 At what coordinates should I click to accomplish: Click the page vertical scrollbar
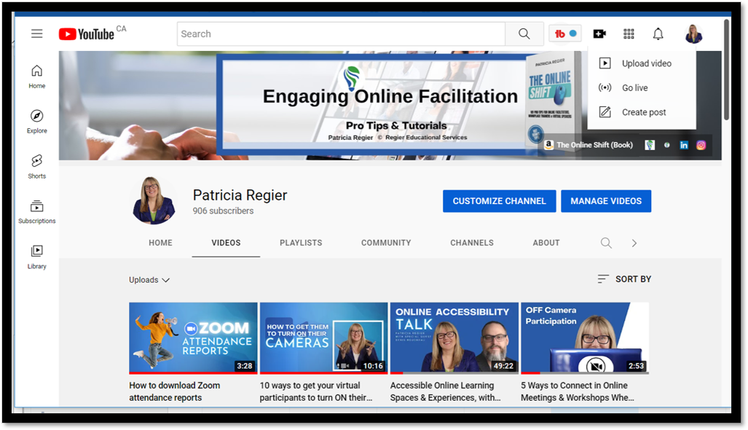pos(727,69)
